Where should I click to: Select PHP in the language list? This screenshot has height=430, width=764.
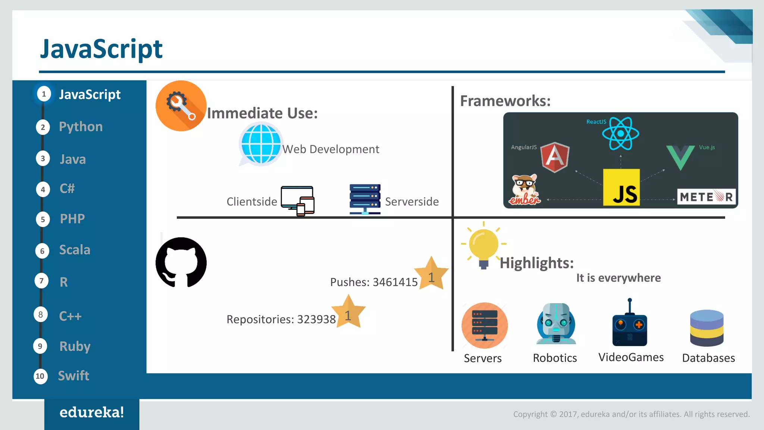coord(72,219)
